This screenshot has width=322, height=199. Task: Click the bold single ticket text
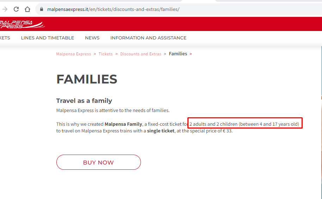tap(161, 131)
